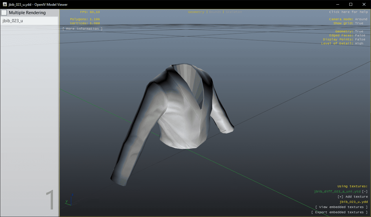371x217 pixels.
Task: Close the OpenIV Model Viewer window
Action: [x=364, y=4]
